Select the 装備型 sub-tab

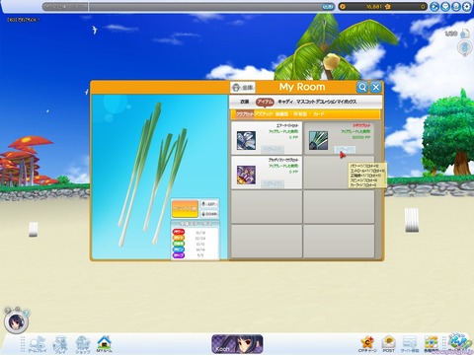pos(281,114)
